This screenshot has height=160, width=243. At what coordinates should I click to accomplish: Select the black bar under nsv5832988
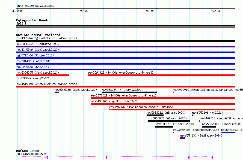tap(209, 127)
